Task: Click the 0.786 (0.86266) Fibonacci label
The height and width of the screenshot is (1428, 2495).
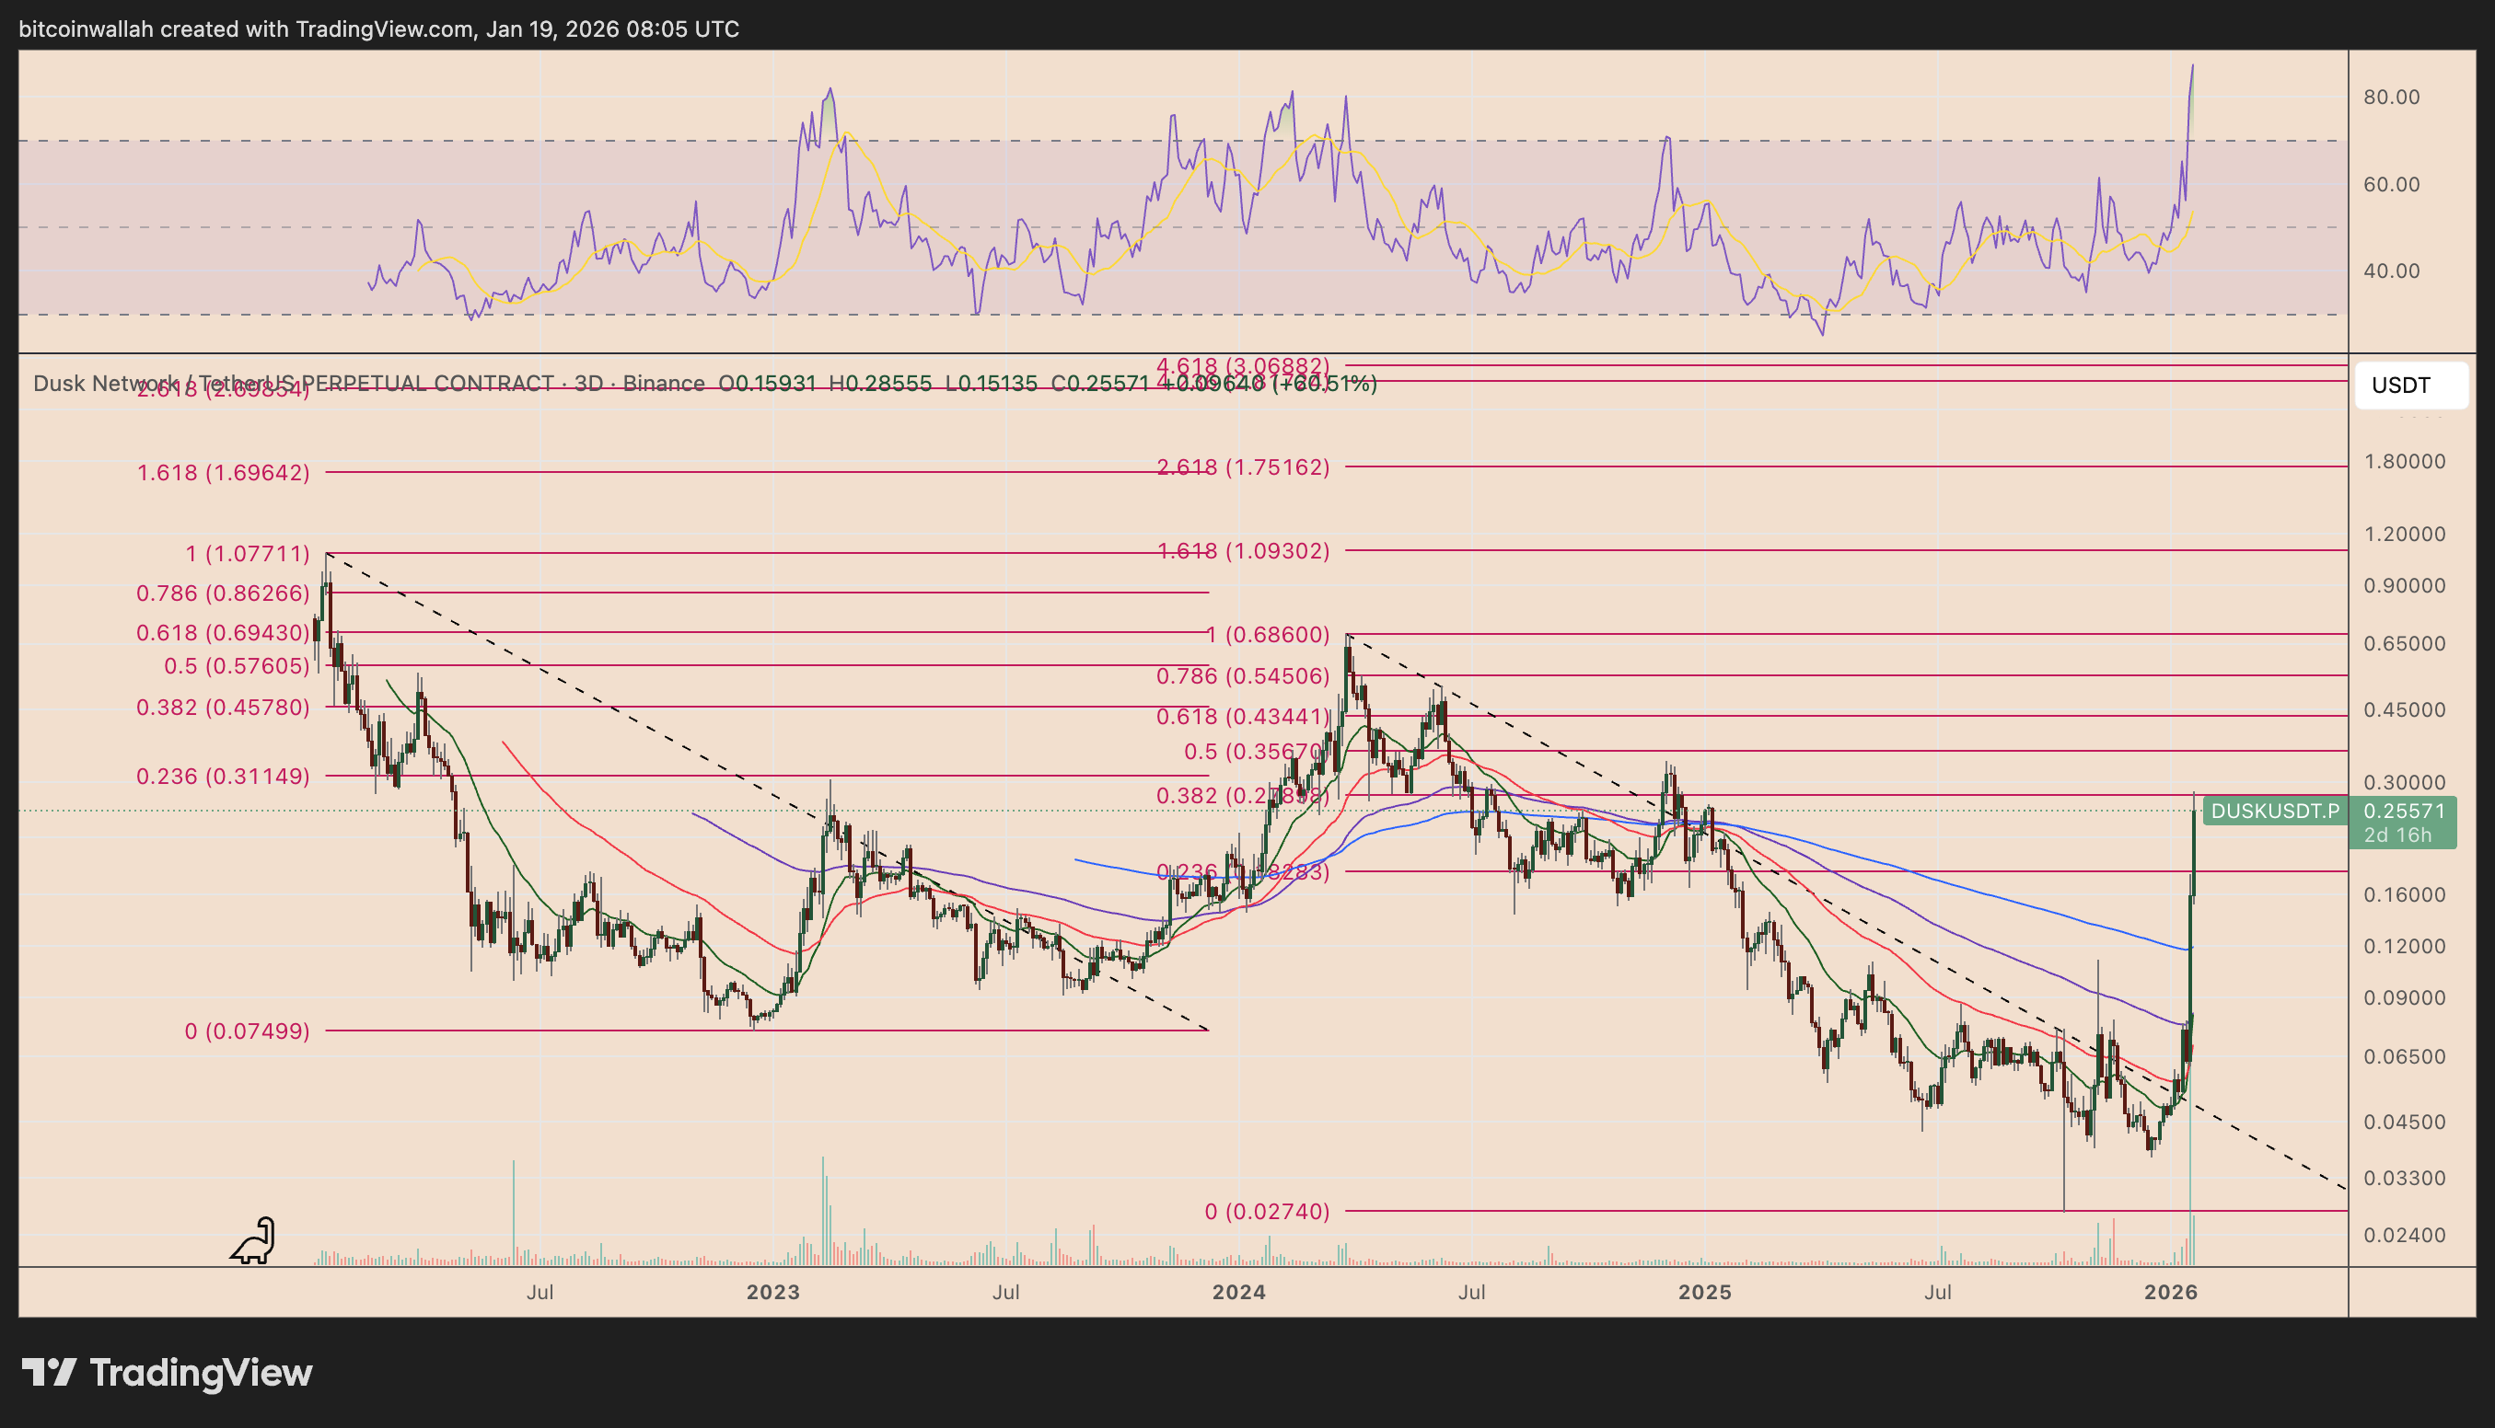Action: 223,593
